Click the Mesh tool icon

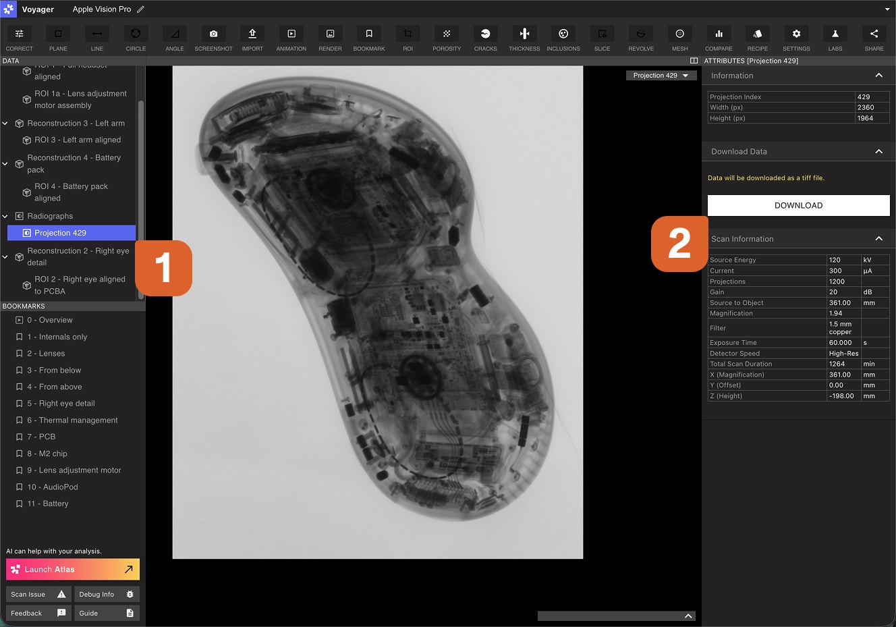tap(679, 34)
